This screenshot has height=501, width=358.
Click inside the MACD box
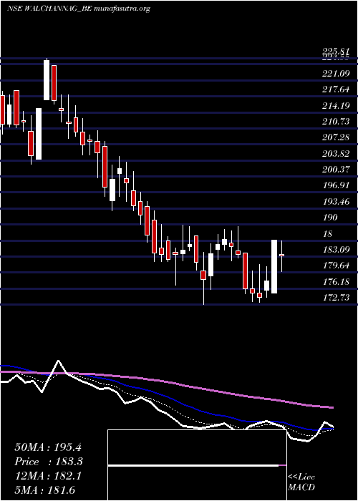tap(197, 465)
